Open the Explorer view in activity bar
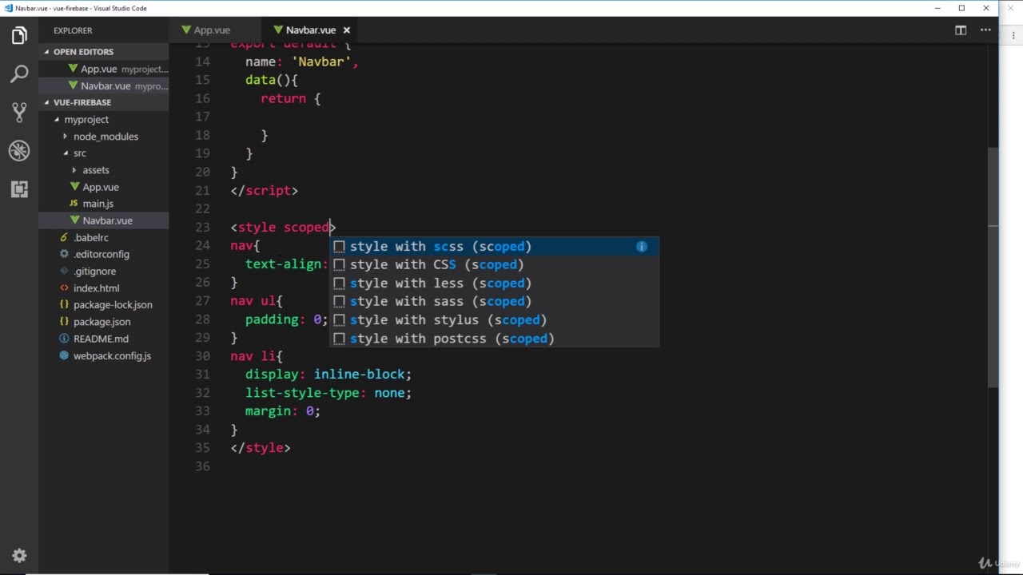The height and width of the screenshot is (575, 1023). click(19, 36)
